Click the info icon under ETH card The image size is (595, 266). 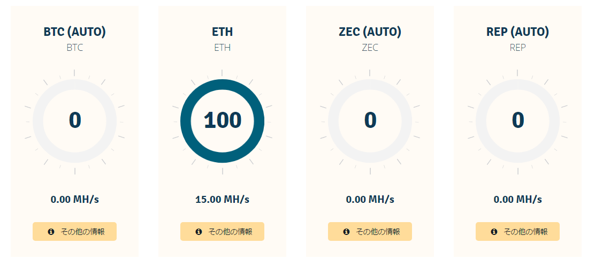tap(199, 232)
